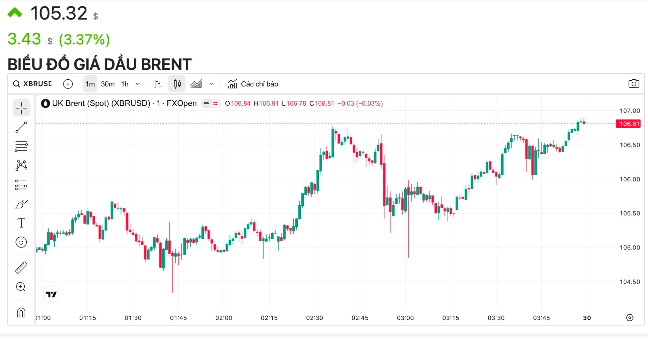Select the ruler measure tool
Image resolution: width=648 pixels, height=339 pixels.
[x=21, y=267]
